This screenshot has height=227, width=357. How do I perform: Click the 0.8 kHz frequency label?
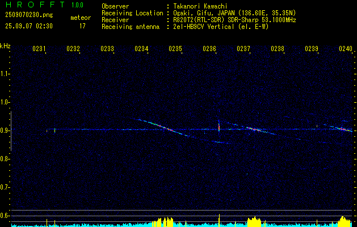4,159
